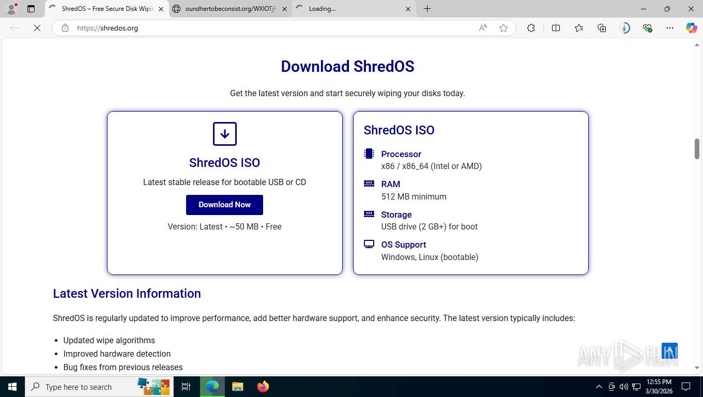This screenshot has width=703, height=397.
Task: Open the Settings and more menu
Action: point(670,28)
